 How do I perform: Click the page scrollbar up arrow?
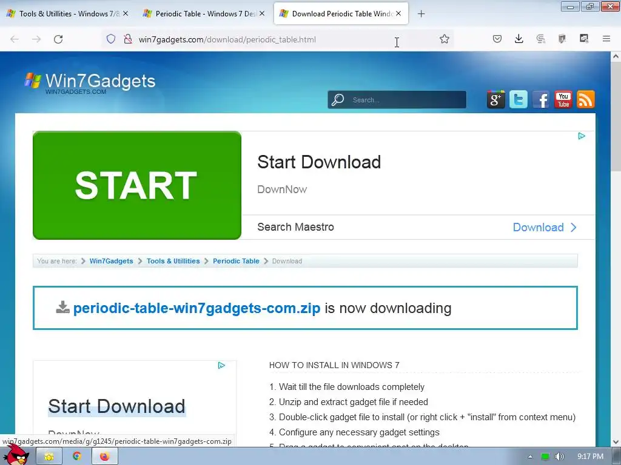pyautogui.click(x=616, y=56)
